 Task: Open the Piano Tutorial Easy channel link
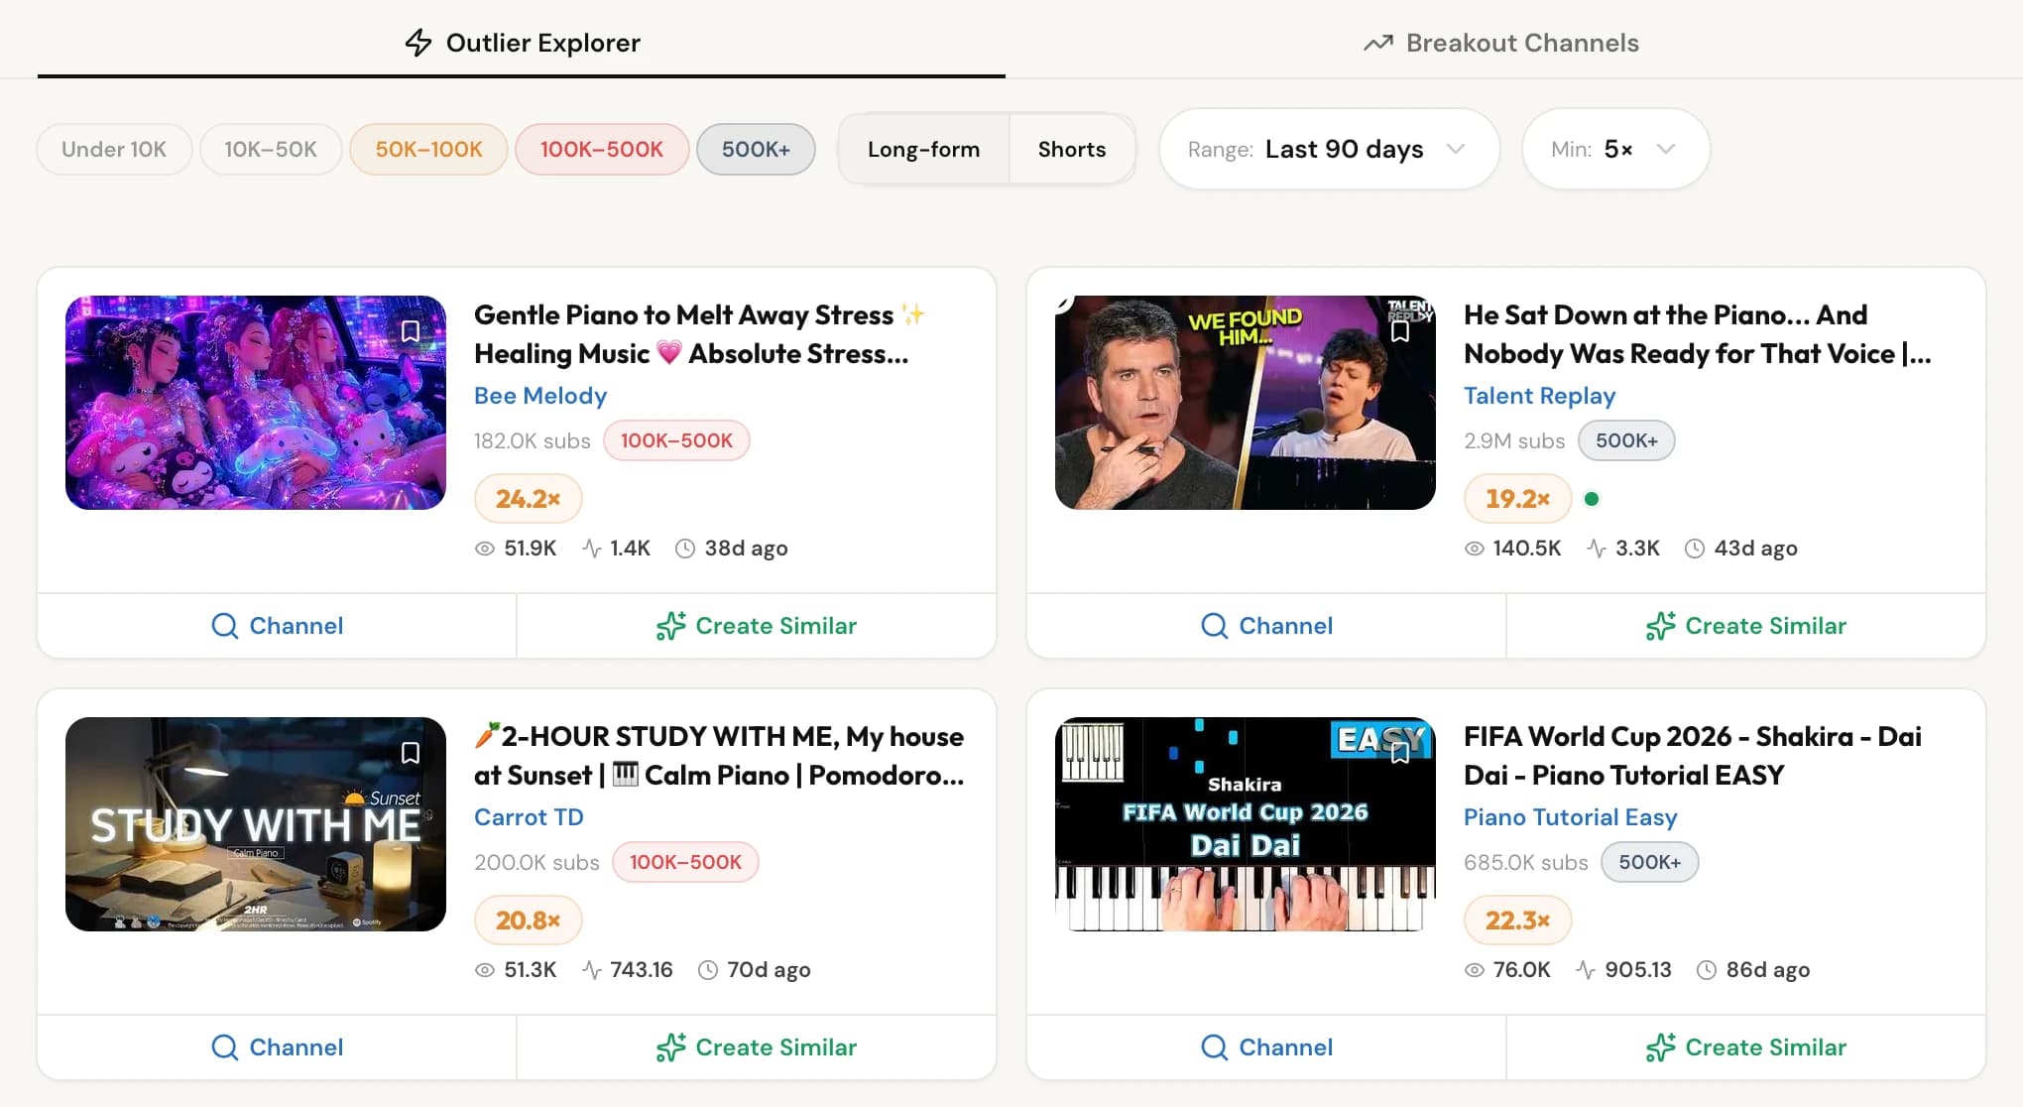pos(1570,817)
